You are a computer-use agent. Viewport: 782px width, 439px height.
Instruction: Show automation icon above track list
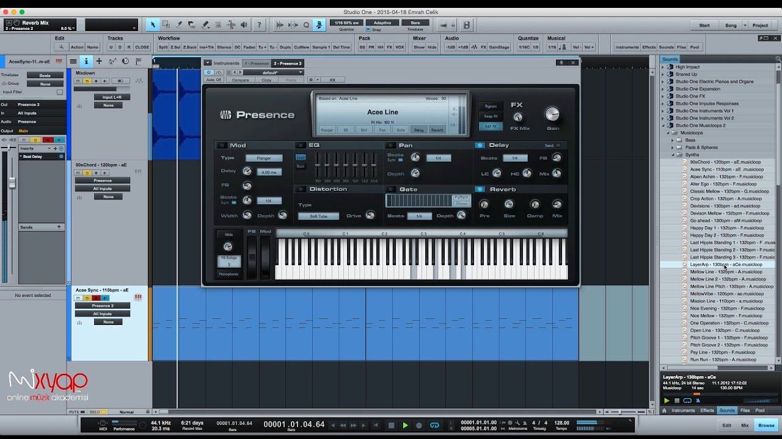point(112,61)
